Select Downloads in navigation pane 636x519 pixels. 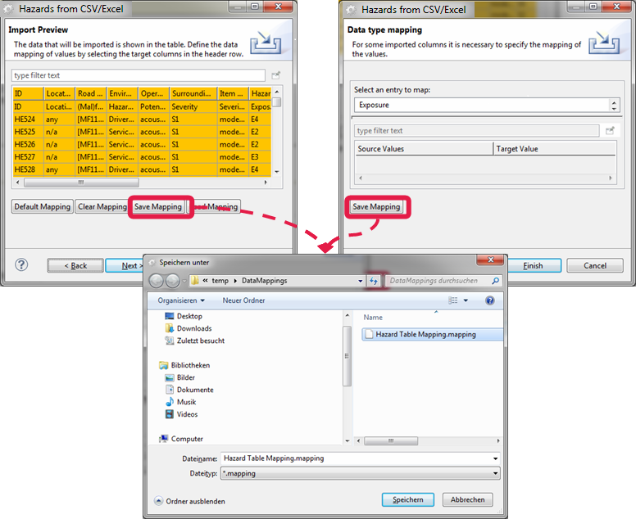pos(194,328)
